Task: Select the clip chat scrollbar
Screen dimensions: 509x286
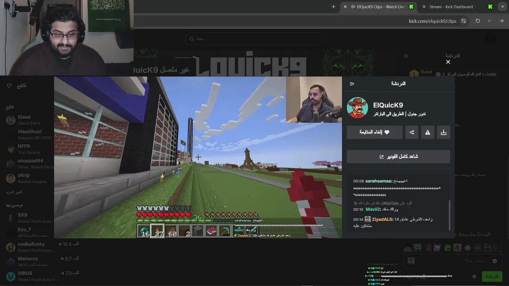Action: tap(450, 214)
